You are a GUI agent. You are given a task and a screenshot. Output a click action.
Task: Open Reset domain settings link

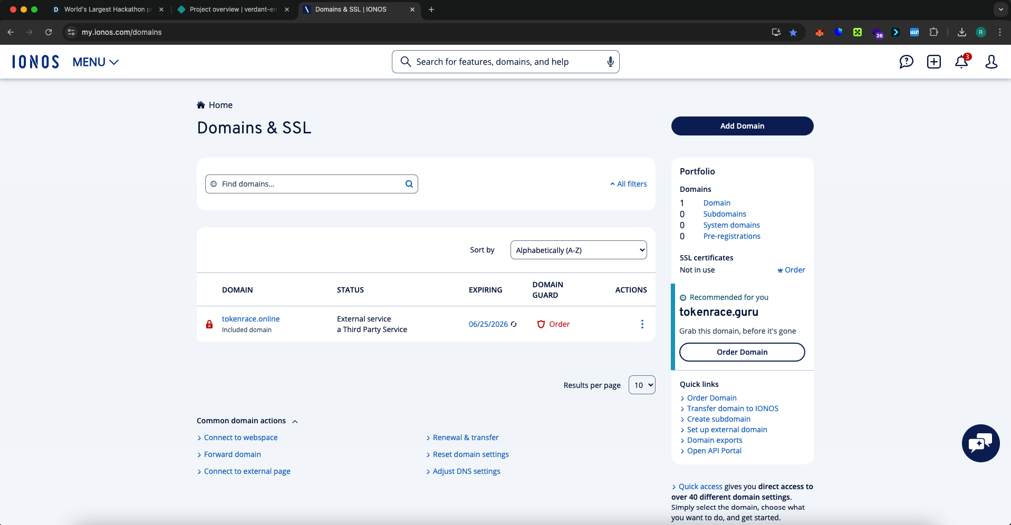click(x=471, y=454)
